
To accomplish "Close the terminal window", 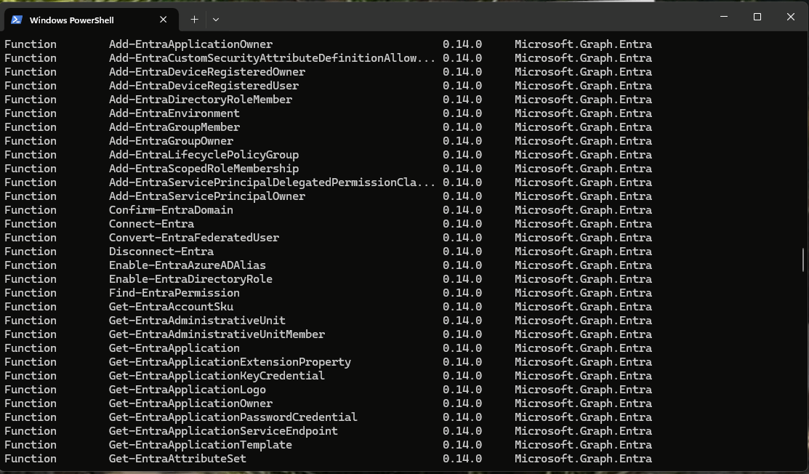I will pyautogui.click(x=791, y=17).
